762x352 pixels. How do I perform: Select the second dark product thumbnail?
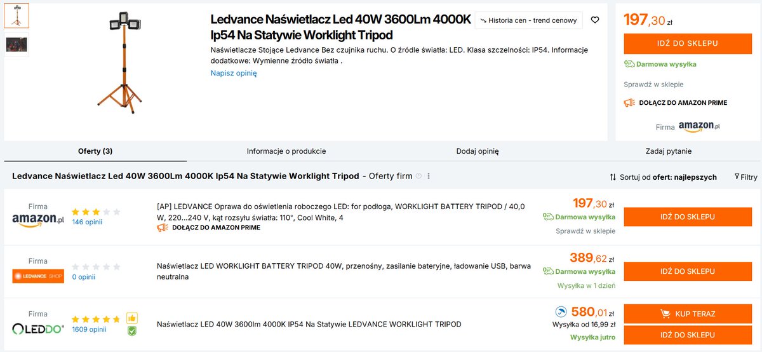coord(17,44)
